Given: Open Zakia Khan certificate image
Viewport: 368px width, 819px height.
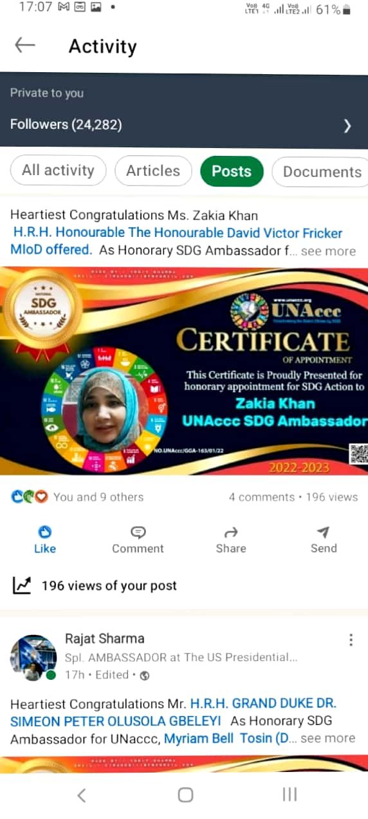Looking at the screenshot, I should click(x=184, y=371).
